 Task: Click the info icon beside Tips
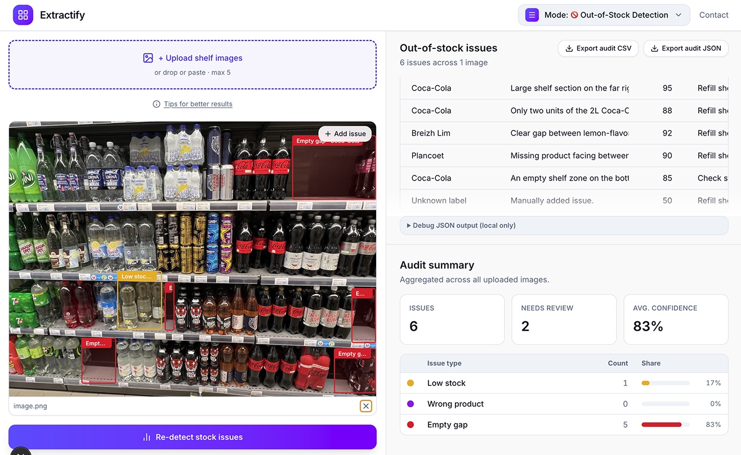click(x=157, y=104)
